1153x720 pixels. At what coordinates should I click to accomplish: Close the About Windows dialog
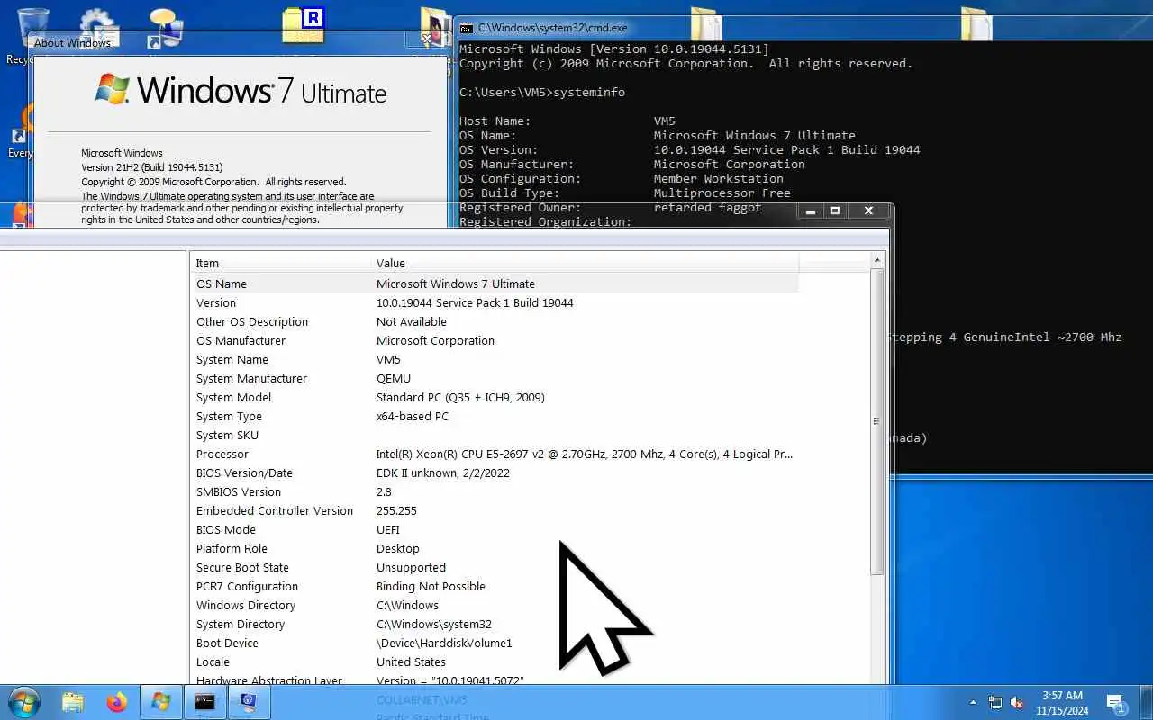pyautogui.click(x=429, y=40)
